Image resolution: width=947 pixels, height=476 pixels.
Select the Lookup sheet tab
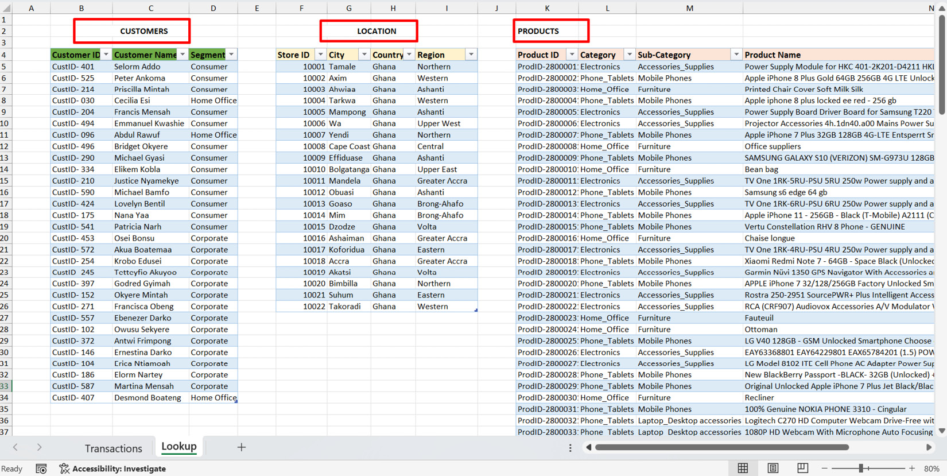(x=179, y=446)
